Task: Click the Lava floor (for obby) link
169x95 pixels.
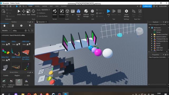Action: click(26, 58)
